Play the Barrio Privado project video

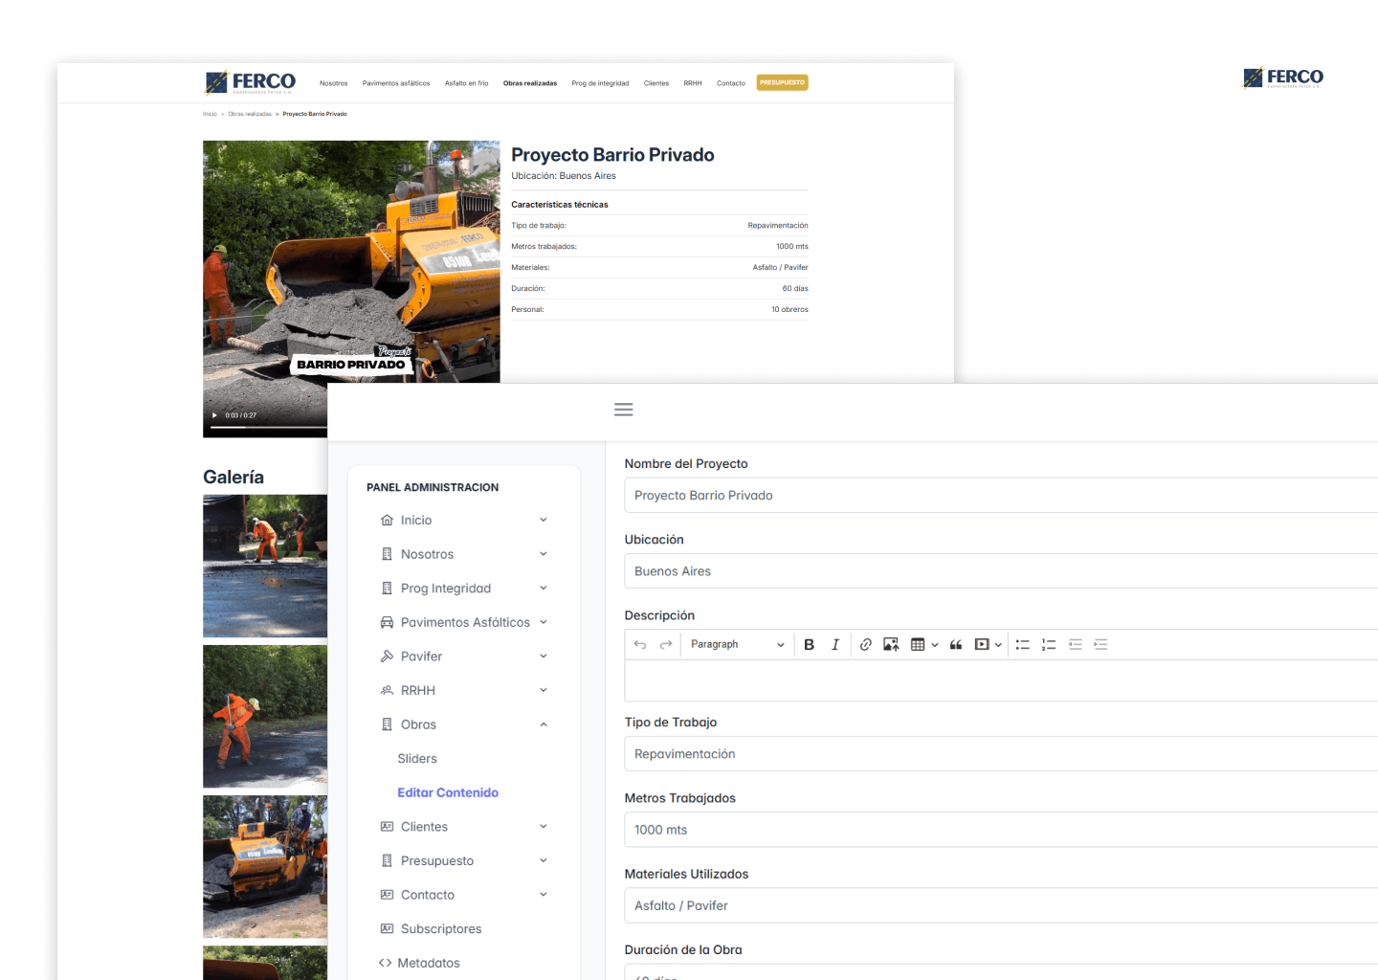(x=214, y=415)
